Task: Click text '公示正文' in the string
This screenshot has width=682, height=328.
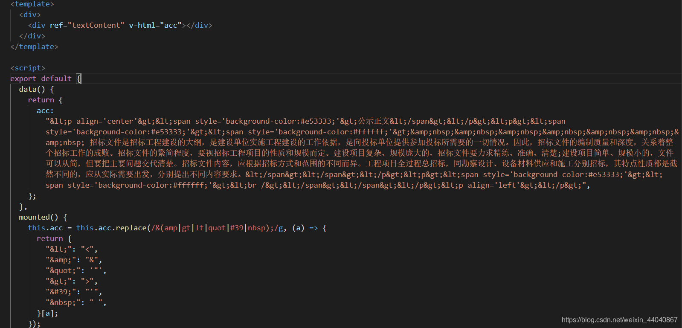Action: click(x=374, y=121)
